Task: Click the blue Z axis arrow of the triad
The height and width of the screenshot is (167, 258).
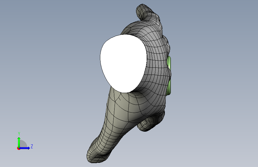Action: 25,148
